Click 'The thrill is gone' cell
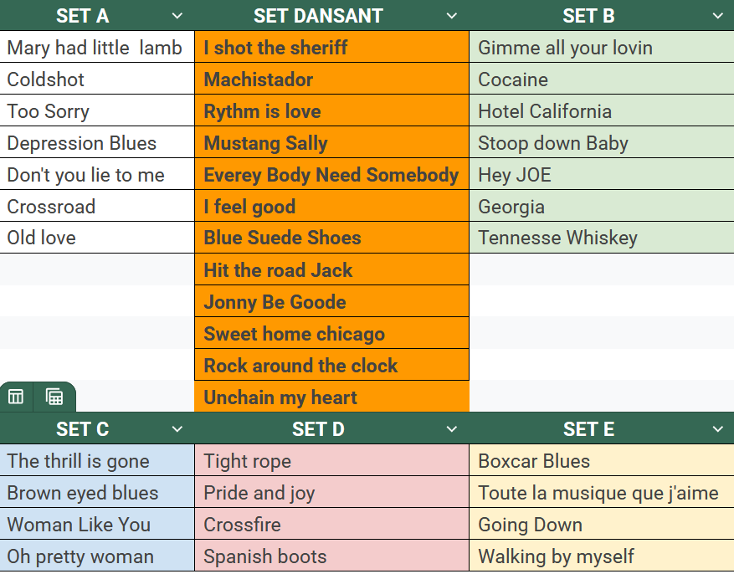734x574 pixels. [97, 461]
